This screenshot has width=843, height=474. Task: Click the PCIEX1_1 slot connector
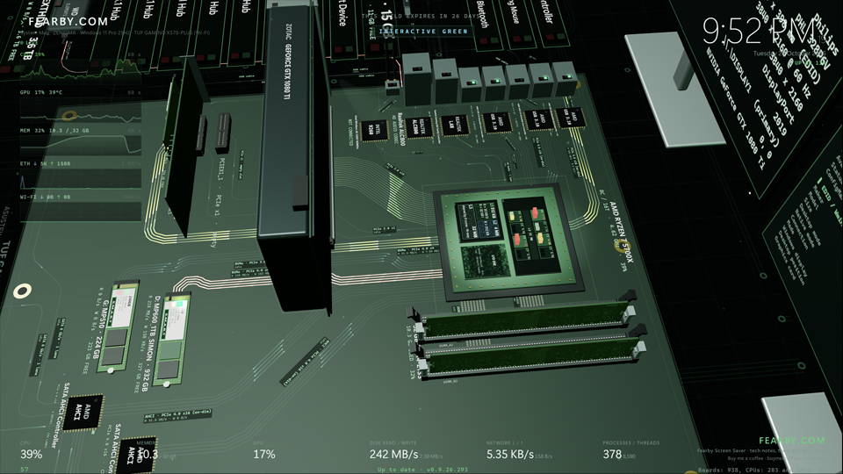(x=223, y=132)
